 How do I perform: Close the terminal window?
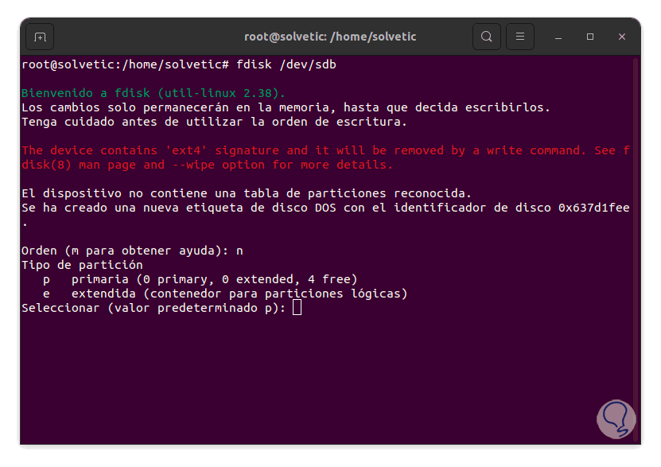[621, 37]
